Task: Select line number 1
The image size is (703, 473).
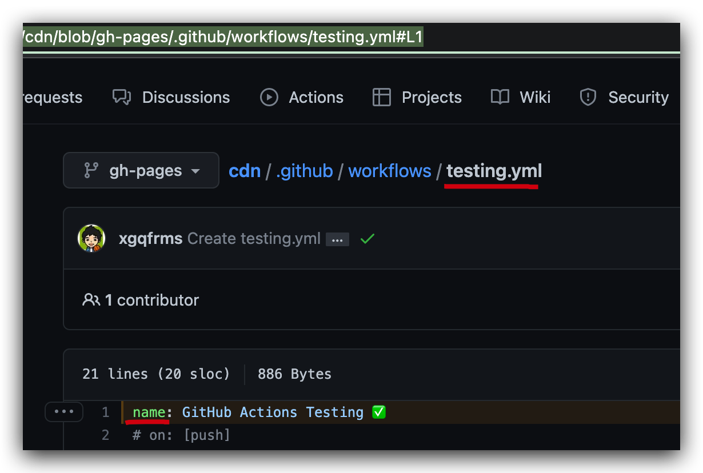Action: pyautogui.click(x=105, y=412)
